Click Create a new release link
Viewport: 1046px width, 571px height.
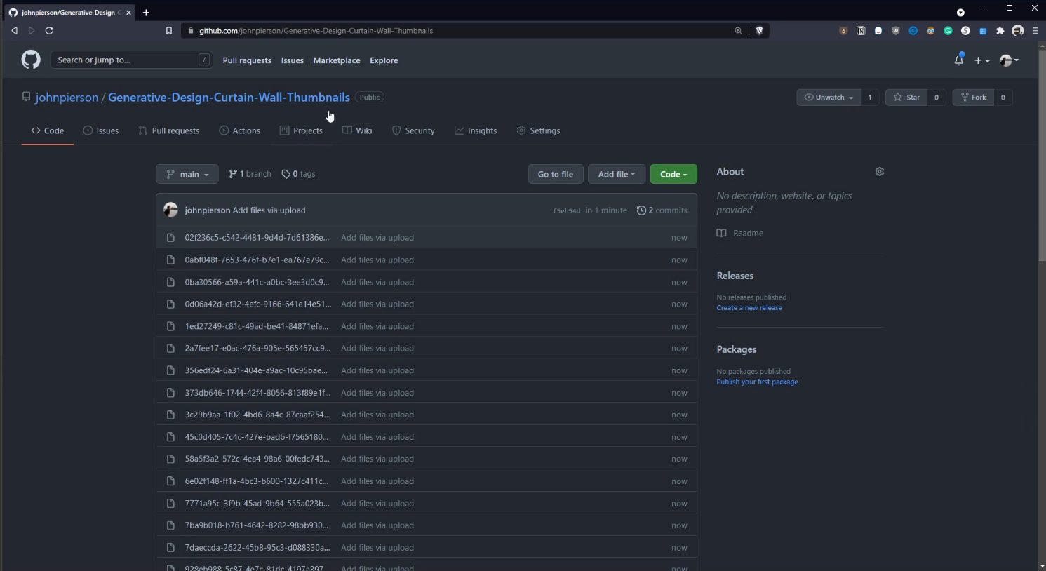(x=749, y=308)
